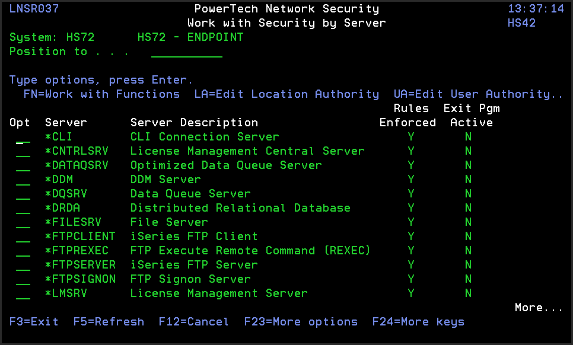Screen dimensions: 573x345
Task: Click F5=Refresh at the bottom
Action: point(109,322)
